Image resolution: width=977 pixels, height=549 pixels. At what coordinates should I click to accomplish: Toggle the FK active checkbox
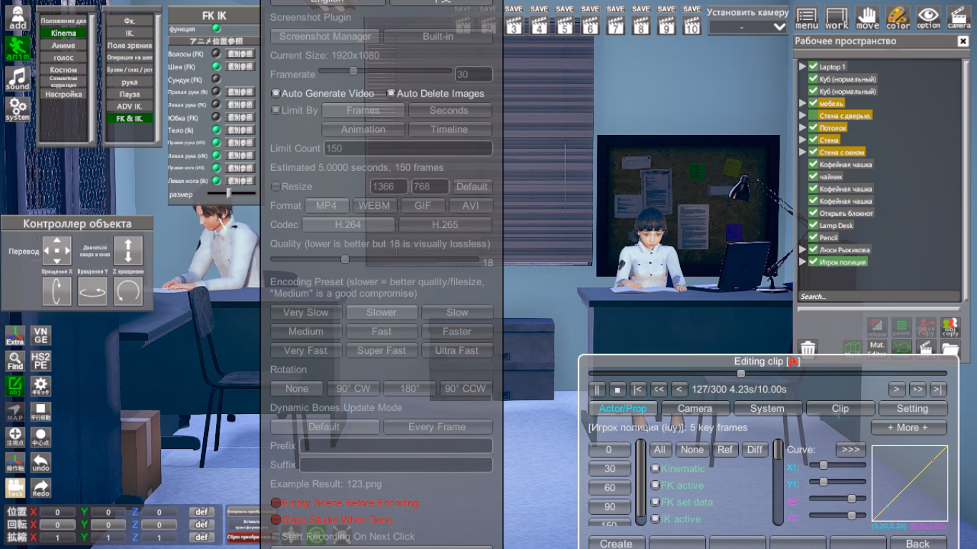655,485
